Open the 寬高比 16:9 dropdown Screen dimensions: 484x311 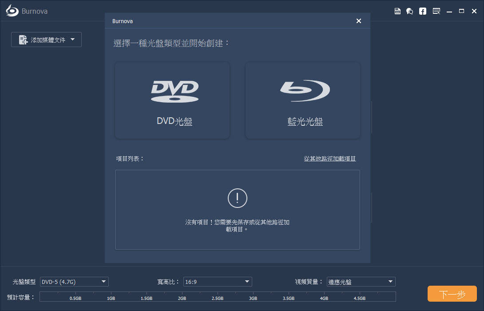click(x=218, y=282)
